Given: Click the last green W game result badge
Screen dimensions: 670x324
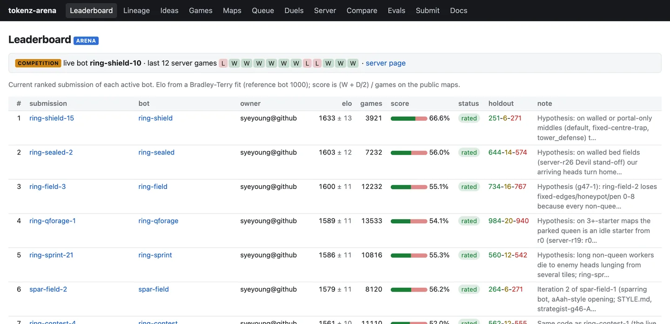Looking at the screenshot, I should click(353, 63).
